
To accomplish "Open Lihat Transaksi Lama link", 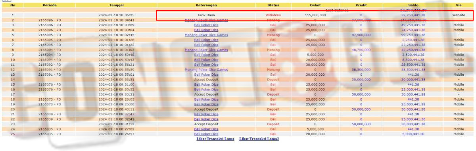I will point(215,139).
